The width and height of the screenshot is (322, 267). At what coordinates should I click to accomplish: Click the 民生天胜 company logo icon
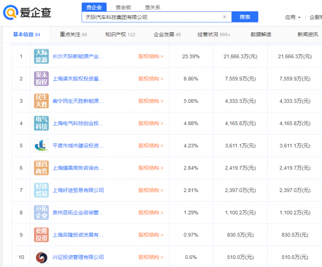coord(41,101)
